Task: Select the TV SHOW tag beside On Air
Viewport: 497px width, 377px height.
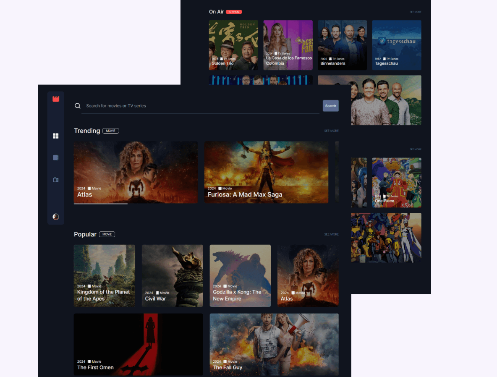Action: pyautogui.click(x=234, y=12)
